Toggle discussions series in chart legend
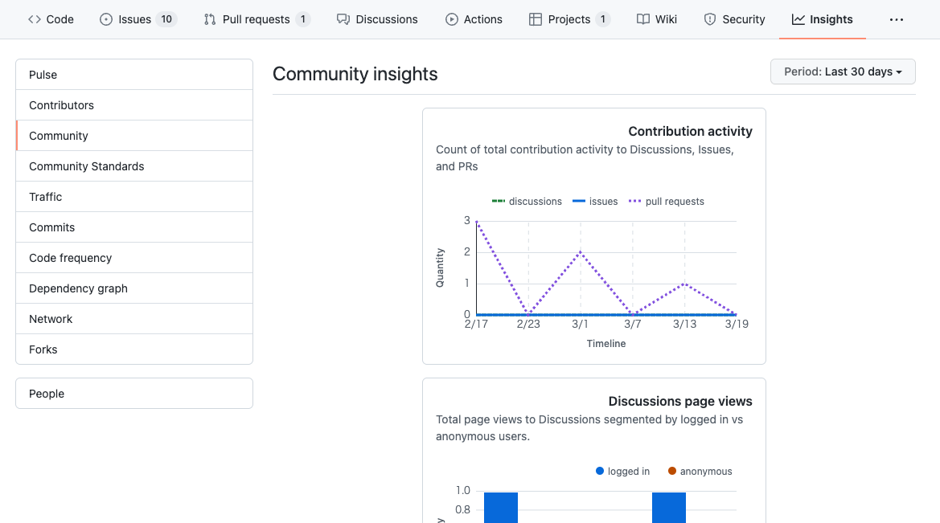This screenshot has width=940, height=523. pos(527,202)
